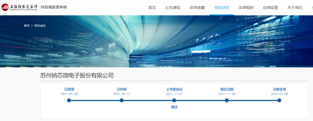Viewport: 313px width, 121px height.
Task: Click the breadcrumb chevron separator arrow
Action: click(32, 26)
